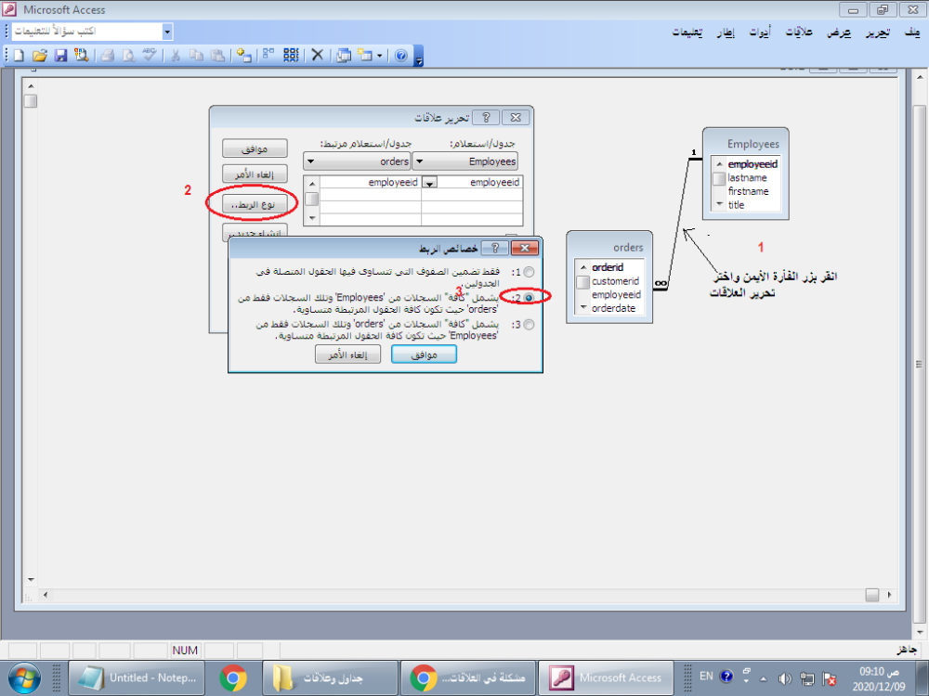The image size is (929, 696).
Task: Click the help question-mark in خصائص الربط title bar
Action: (x=495, y=248)
